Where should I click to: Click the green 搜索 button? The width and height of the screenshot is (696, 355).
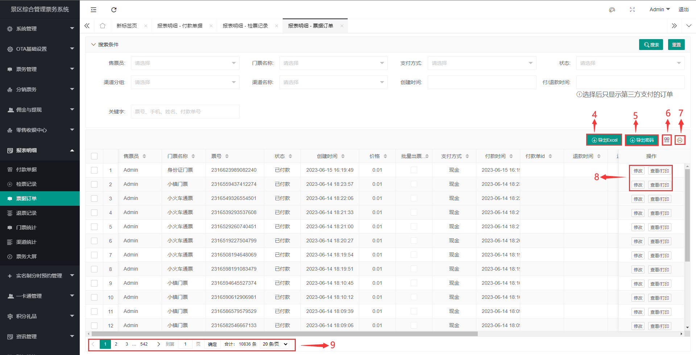(x=651, y=45)
